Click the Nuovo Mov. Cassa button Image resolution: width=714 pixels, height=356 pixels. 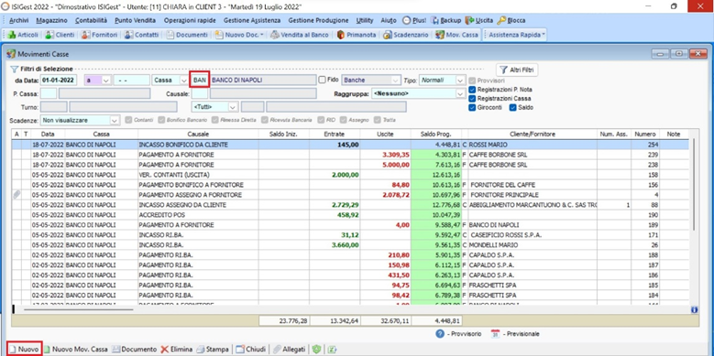pyautogui.click(x=75, y=350)
